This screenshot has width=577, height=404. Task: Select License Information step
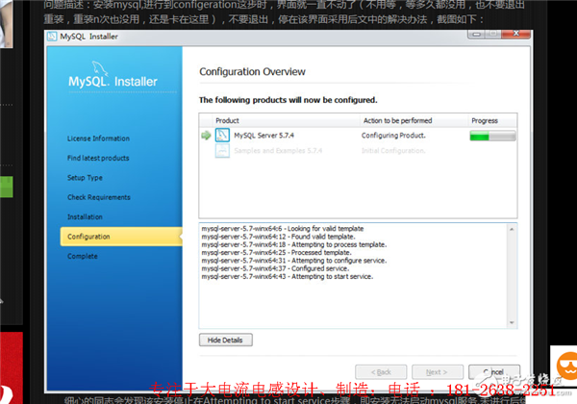[98, 139]
